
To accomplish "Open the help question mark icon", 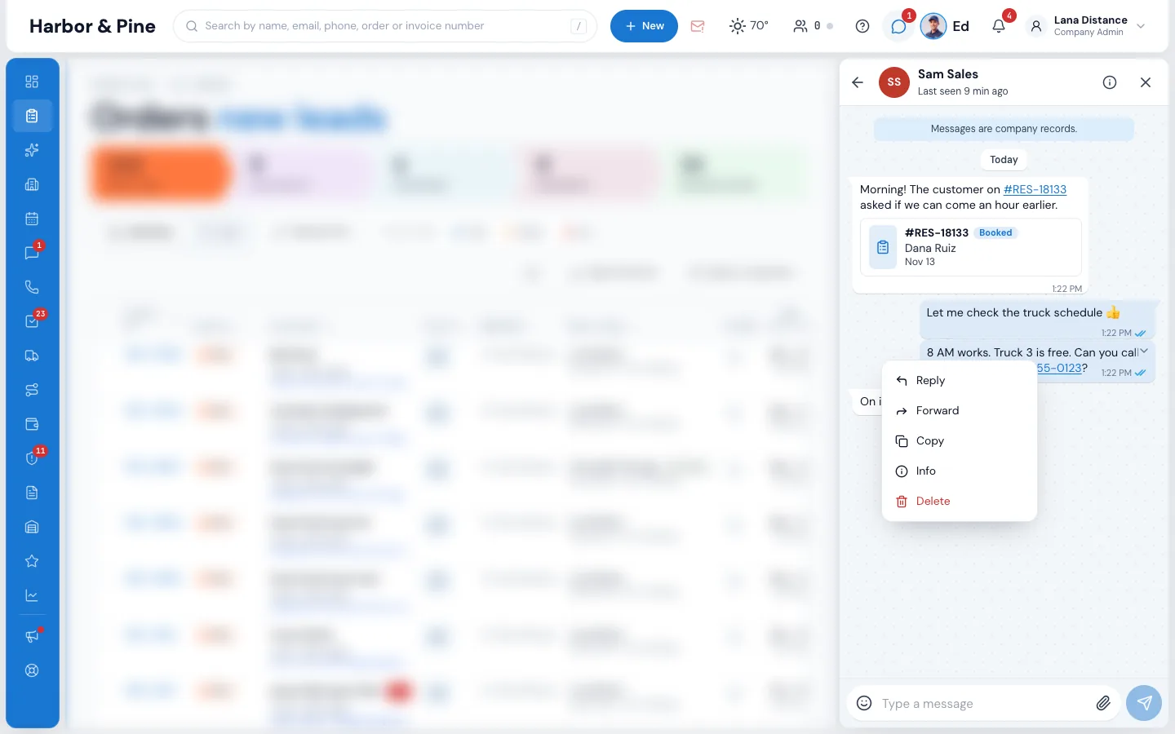I will tap(862, 26).
